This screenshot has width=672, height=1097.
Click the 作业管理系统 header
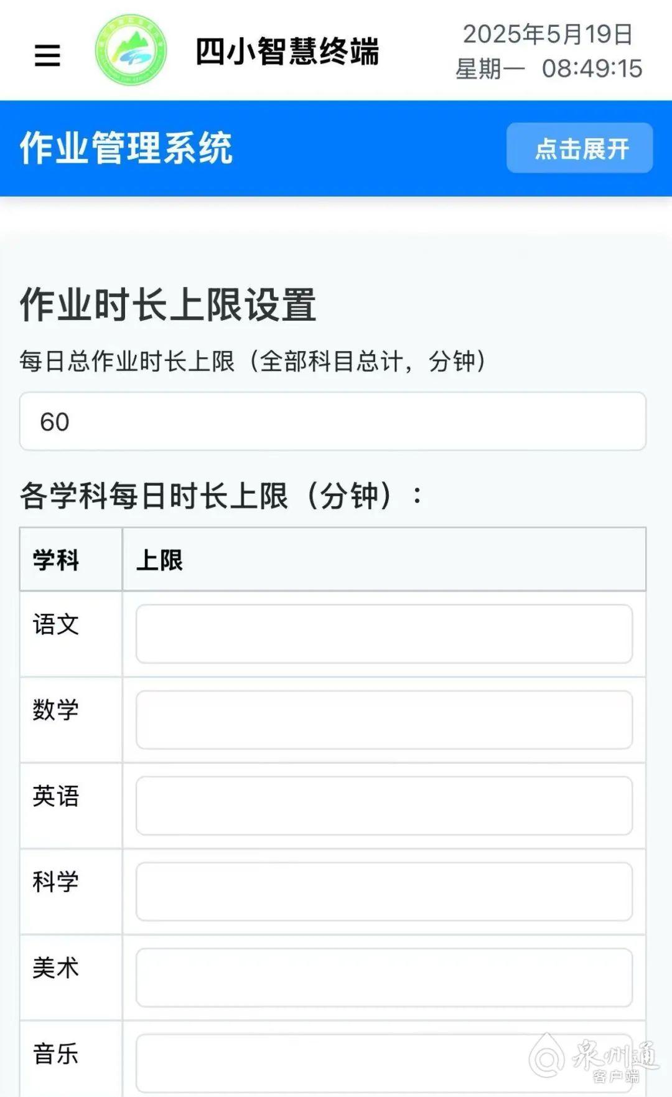(126, 148)
